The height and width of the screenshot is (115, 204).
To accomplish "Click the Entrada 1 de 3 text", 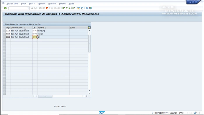I will [x=60, y=107].
